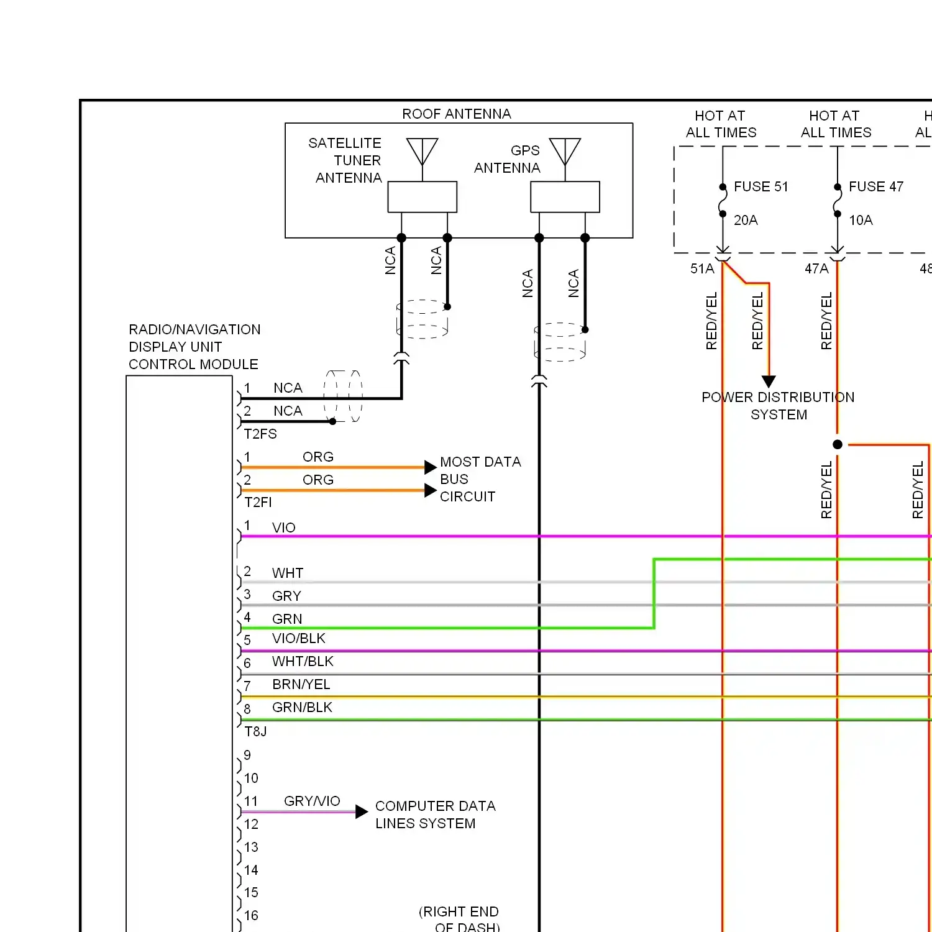The image size is (932, 932).
Task: Click arrowhead of T2FI pin 2 ORG wire
Action: 430,490
